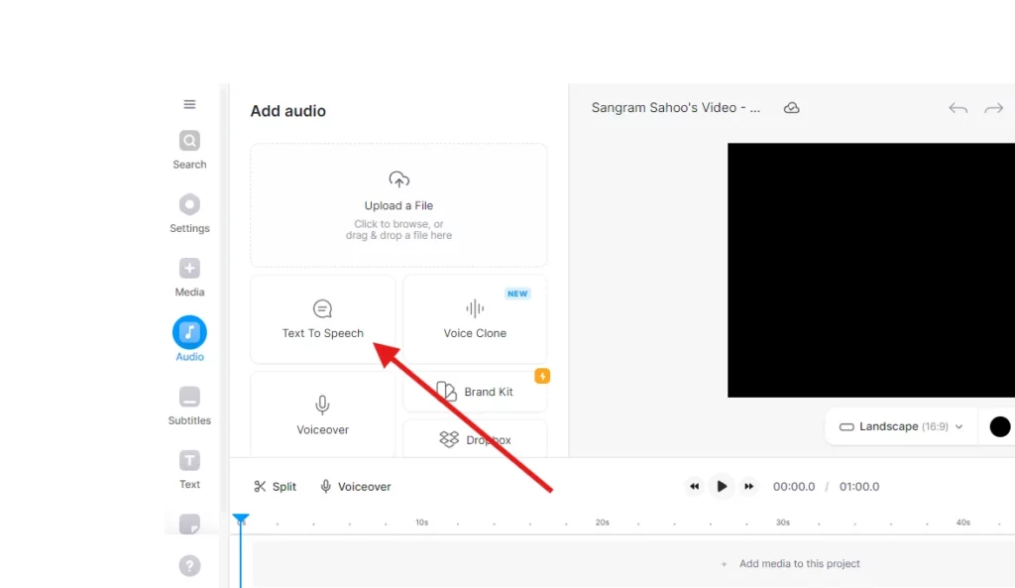Click the Split tool in timeline toolbar
Viewport: 1015px width, 588px height.
click(x=276, y=486)
